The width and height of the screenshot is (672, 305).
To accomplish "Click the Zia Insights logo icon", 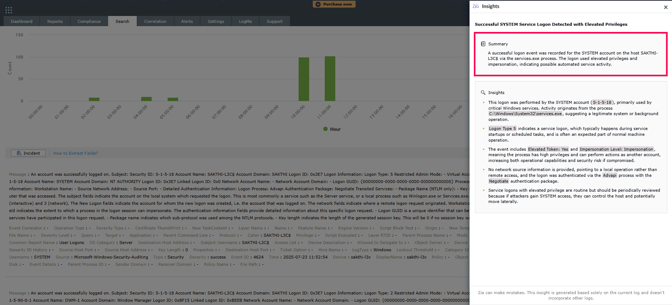I will pyautogui.click(x=475, y=6).
